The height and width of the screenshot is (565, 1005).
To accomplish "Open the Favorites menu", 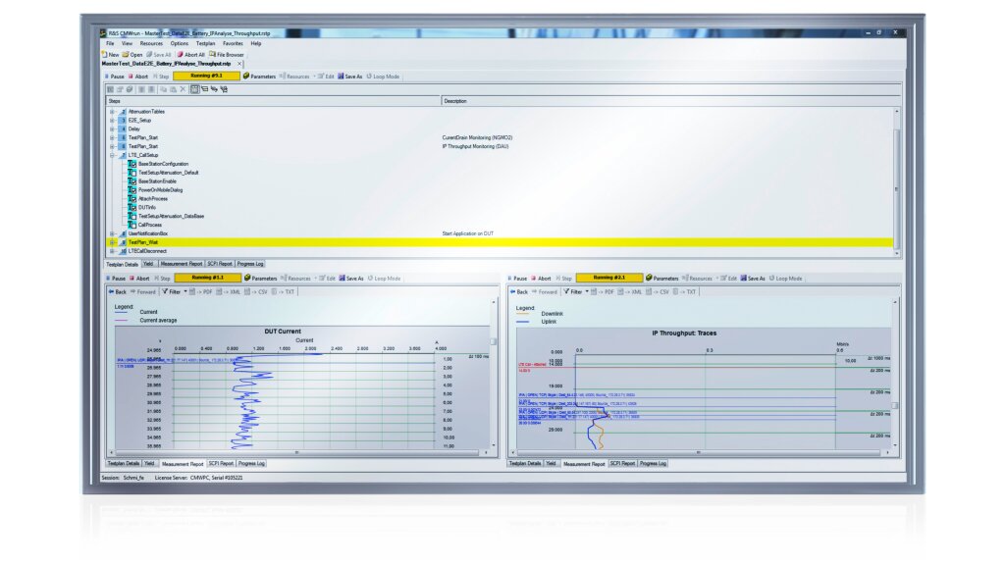I will click(x=233, y=43).
